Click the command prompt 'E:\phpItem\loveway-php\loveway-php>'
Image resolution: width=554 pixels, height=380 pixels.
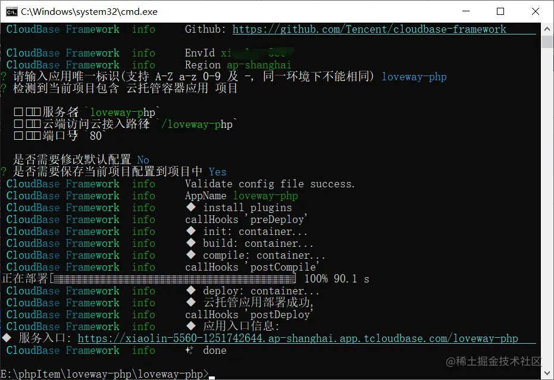pyautogui.click(x=105, y=374)
